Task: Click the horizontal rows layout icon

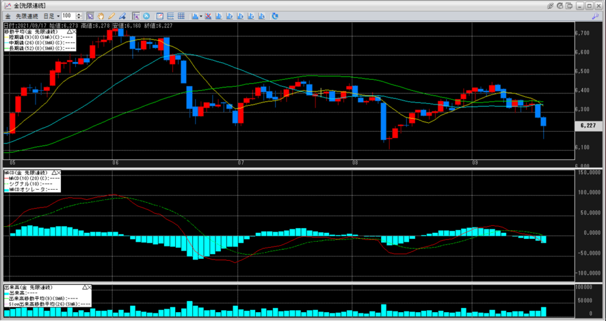Action: click(170, 16)
